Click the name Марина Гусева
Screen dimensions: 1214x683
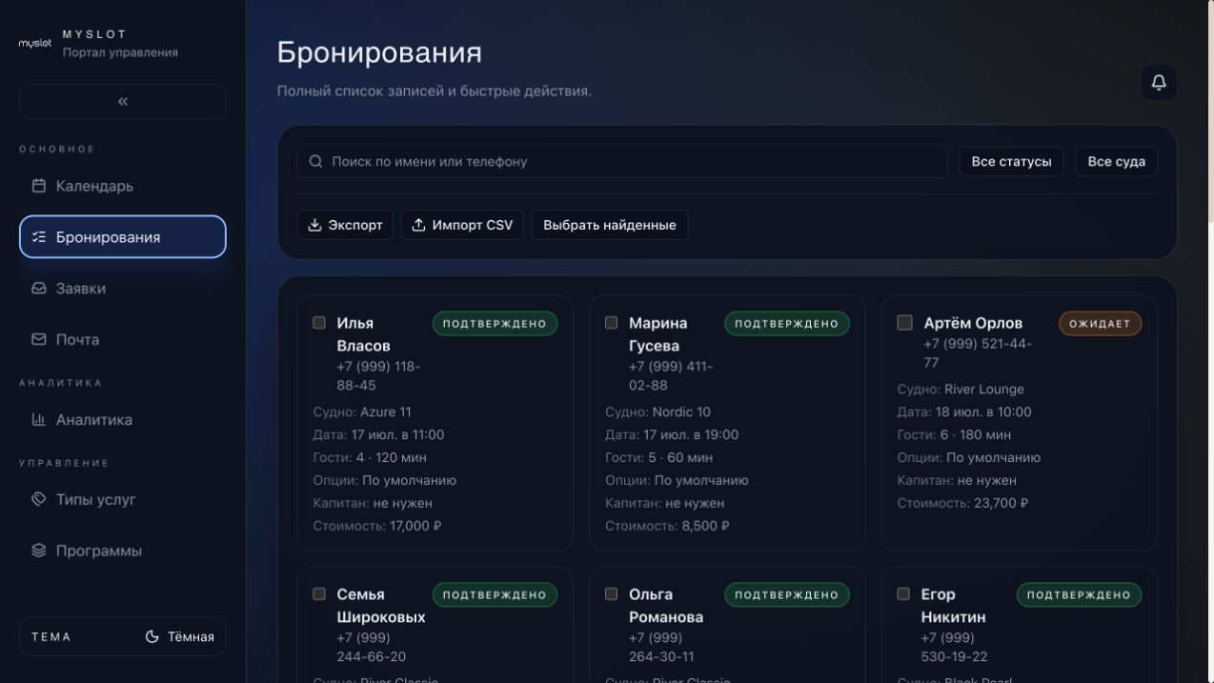658,334
